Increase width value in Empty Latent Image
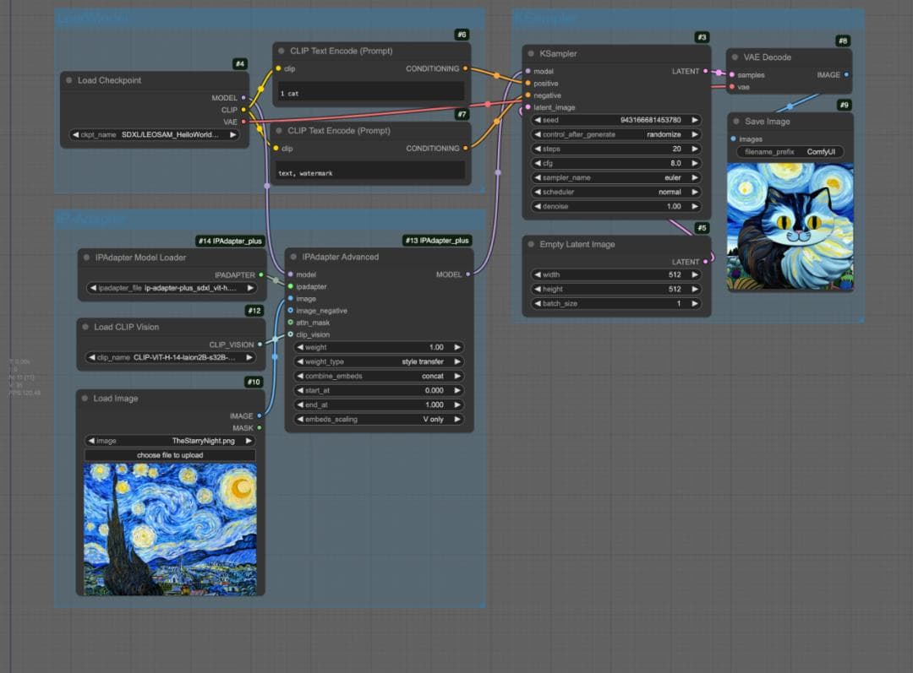This screenshot has width=913, height=673. point(695,274)
